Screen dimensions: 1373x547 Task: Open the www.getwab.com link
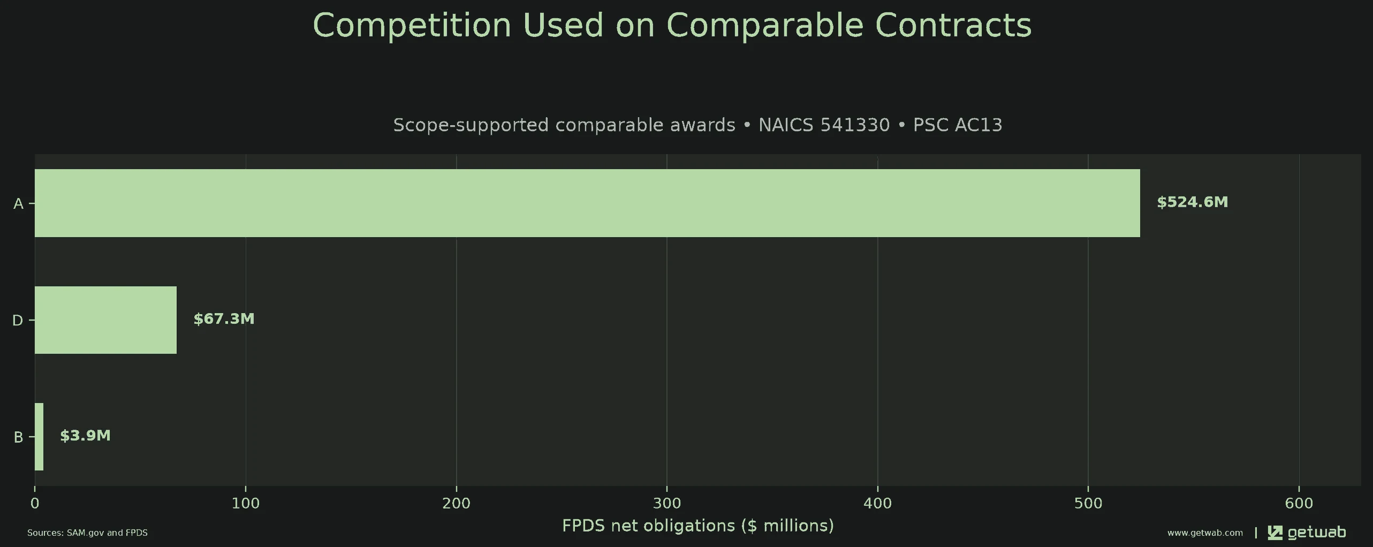tap(1205, 533)
